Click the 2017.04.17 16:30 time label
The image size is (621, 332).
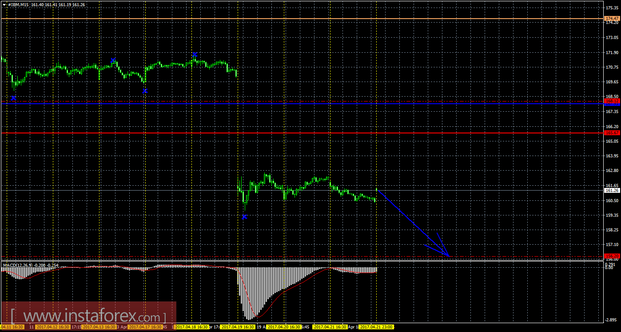pyautogui.click(x=145, y=327)
